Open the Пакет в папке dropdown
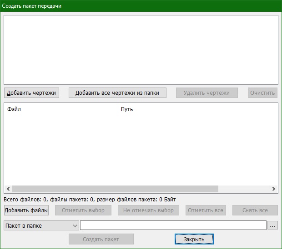The height and width of the screenshot is (249, 282). (41, 225)
